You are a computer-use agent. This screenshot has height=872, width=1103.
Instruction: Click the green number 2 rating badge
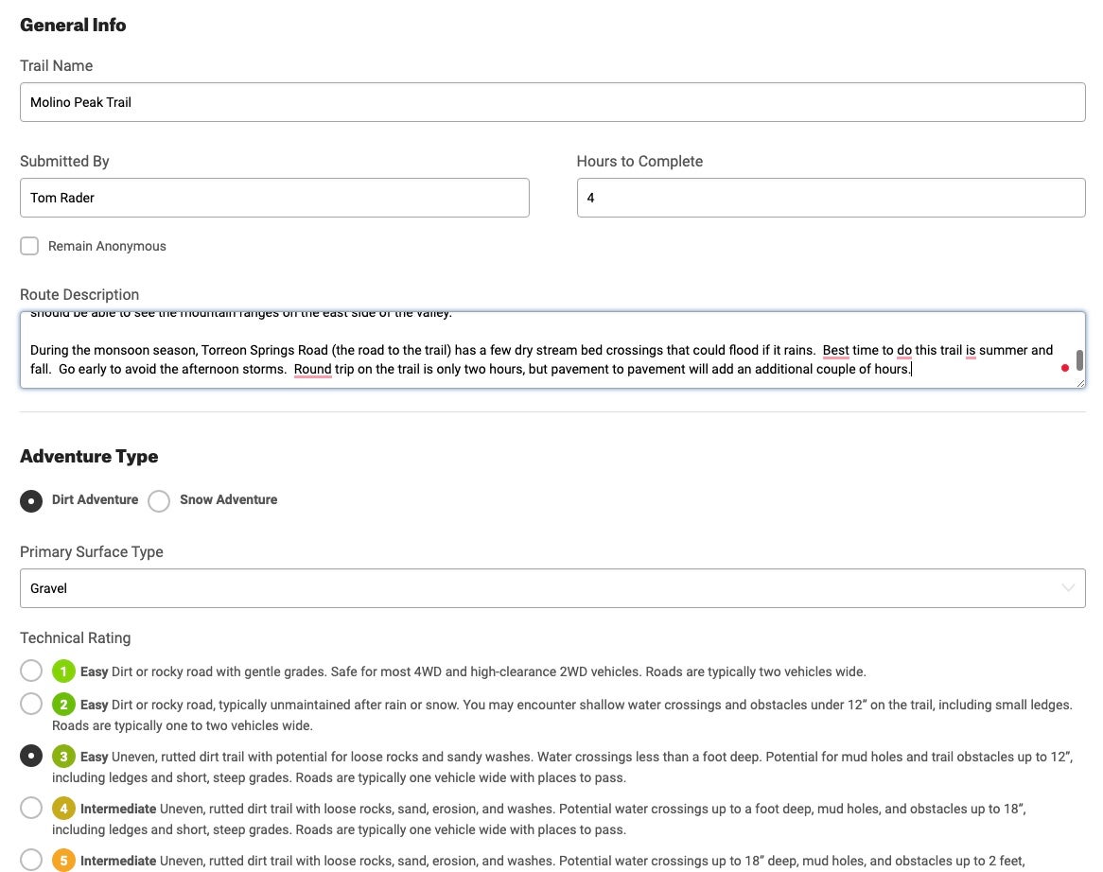click(x=63, y=705)
